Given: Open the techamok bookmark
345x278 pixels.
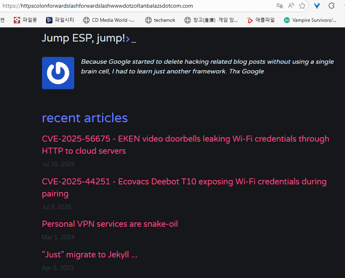Looking at the screenshot, I should [160, 20].
